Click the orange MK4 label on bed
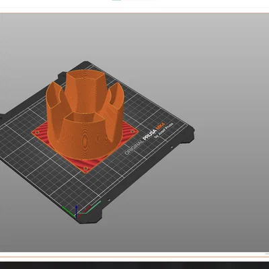 tap(160, 126)
